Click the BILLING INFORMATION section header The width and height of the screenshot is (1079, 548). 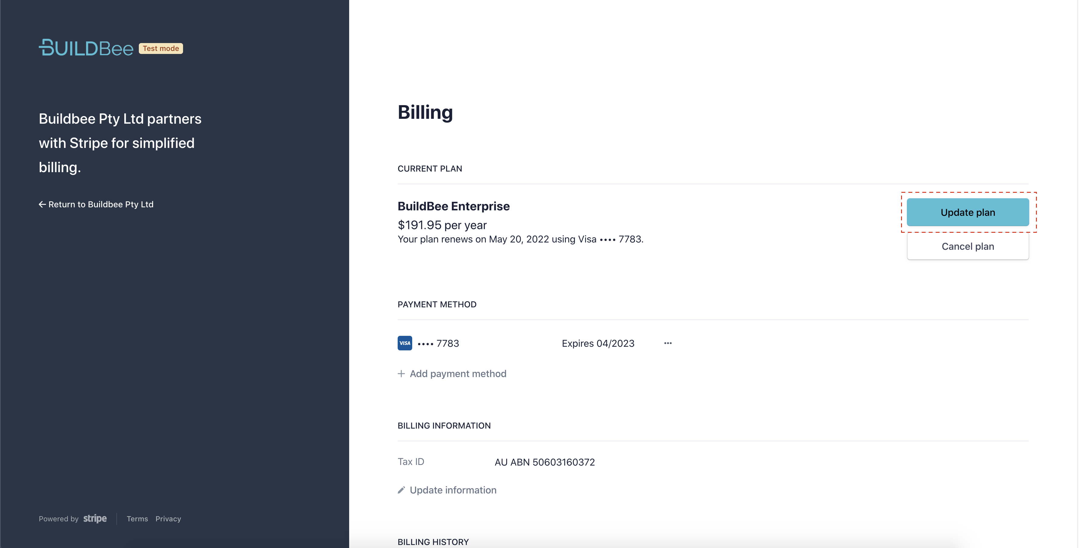pos(444,426)
